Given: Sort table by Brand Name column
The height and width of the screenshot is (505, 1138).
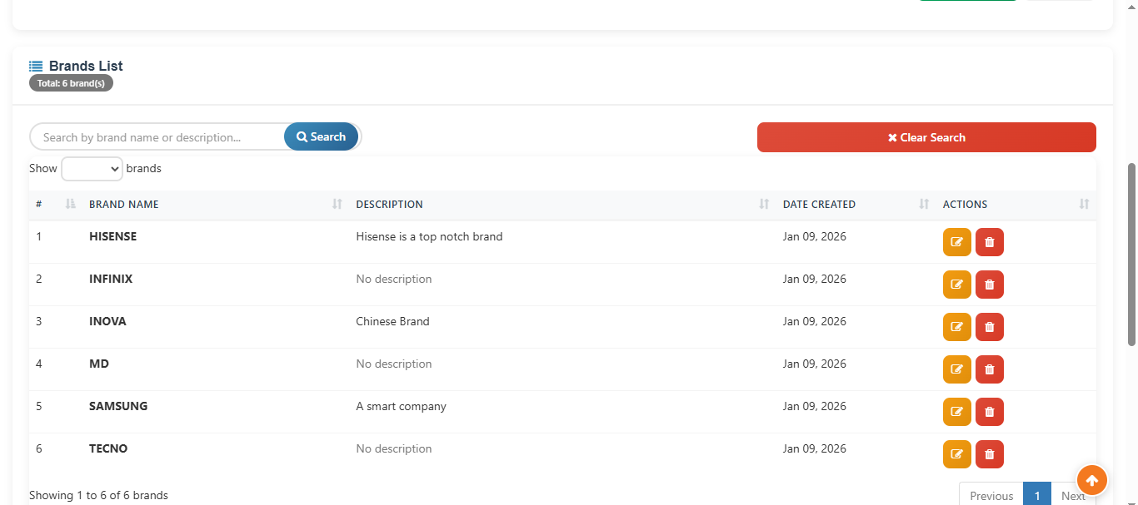Looking at the screenshot, I should 123,205.
